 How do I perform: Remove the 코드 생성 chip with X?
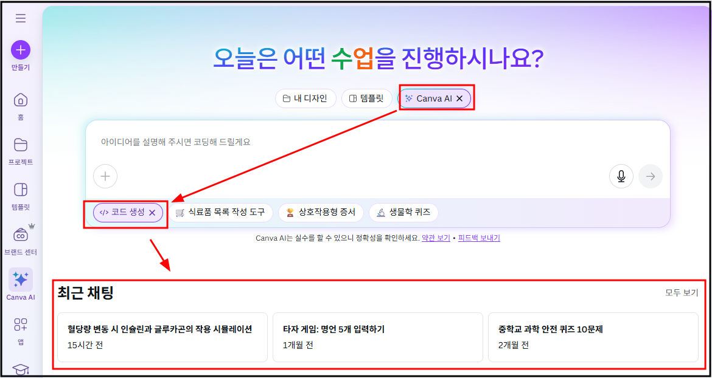coord(152,213)
